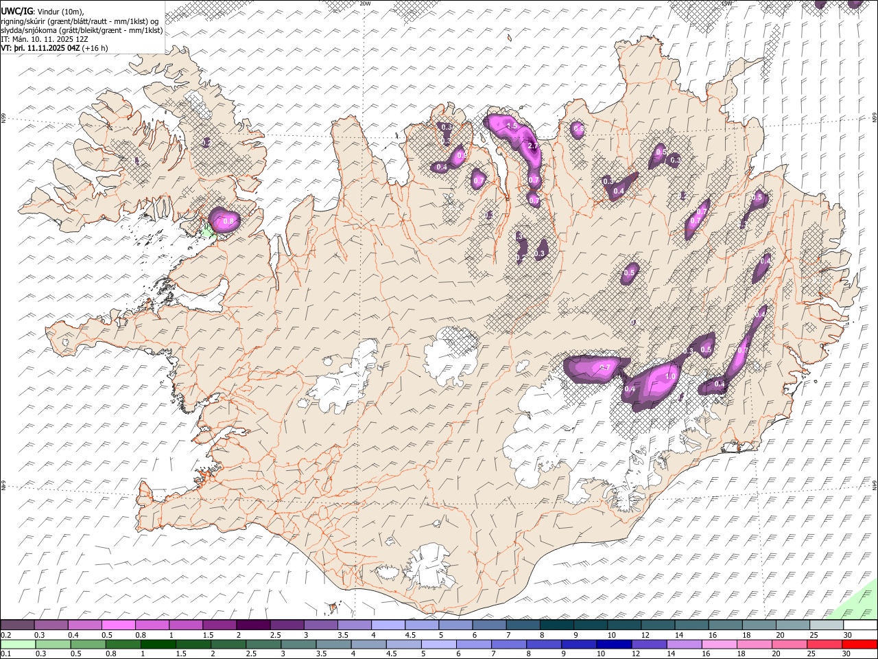This screenshot has height=659, width=878.
Task: Select the dark teal 8 swatch, upper legend
Action: (x=556, y=625)
